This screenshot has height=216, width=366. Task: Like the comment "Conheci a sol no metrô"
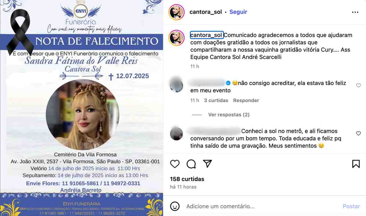pyautogui.click(x=358, y=133)
